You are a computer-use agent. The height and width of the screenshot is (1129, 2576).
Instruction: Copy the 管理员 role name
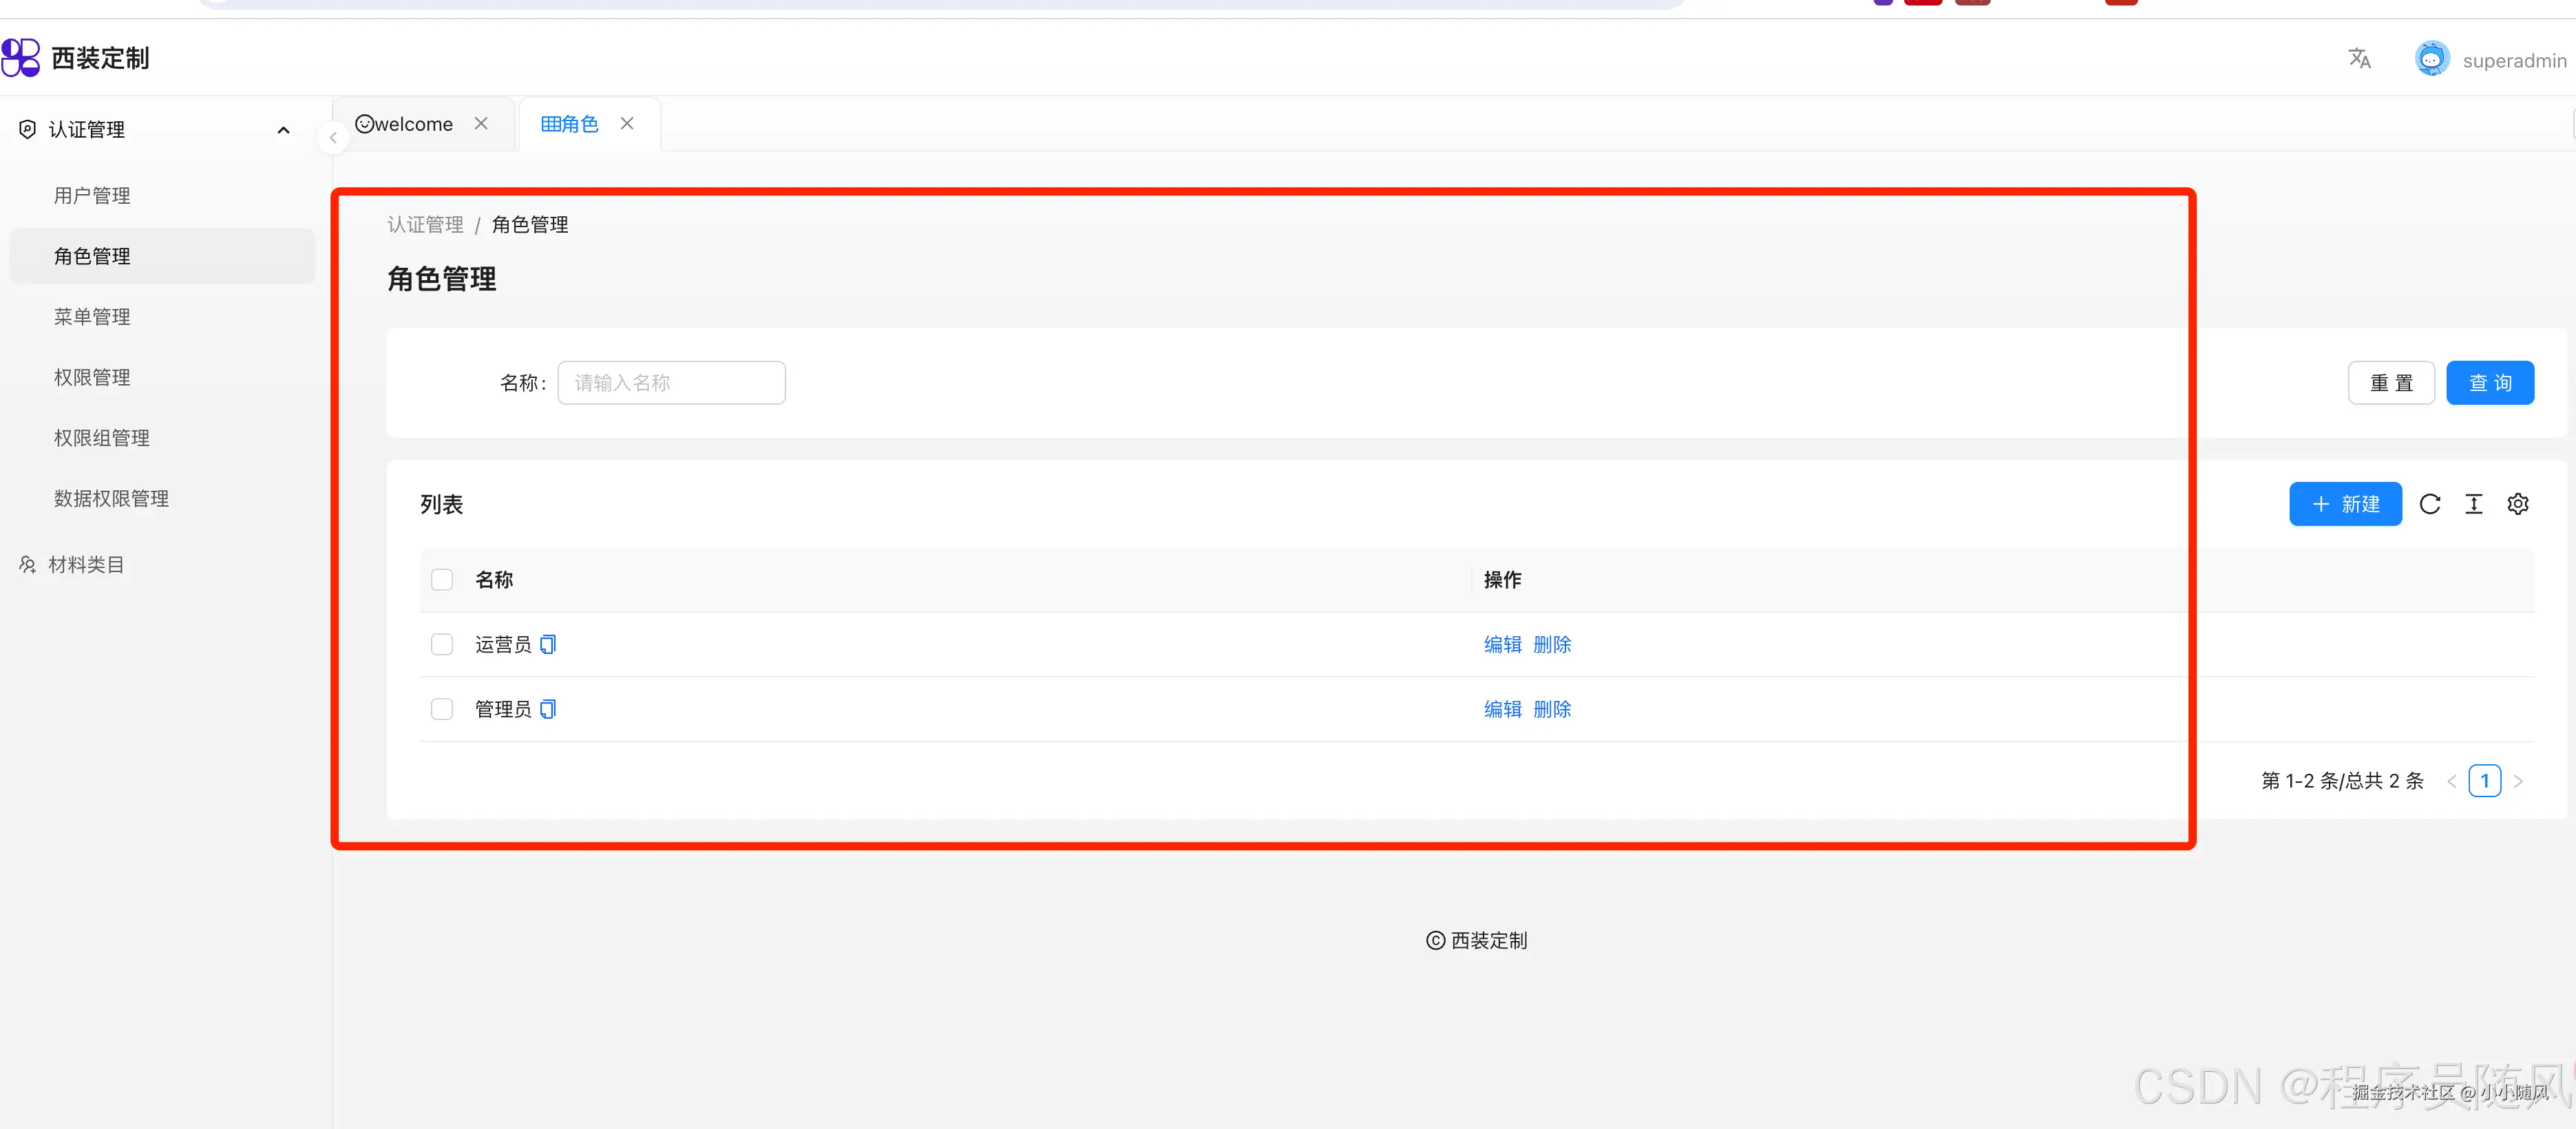tap(548, 710)
